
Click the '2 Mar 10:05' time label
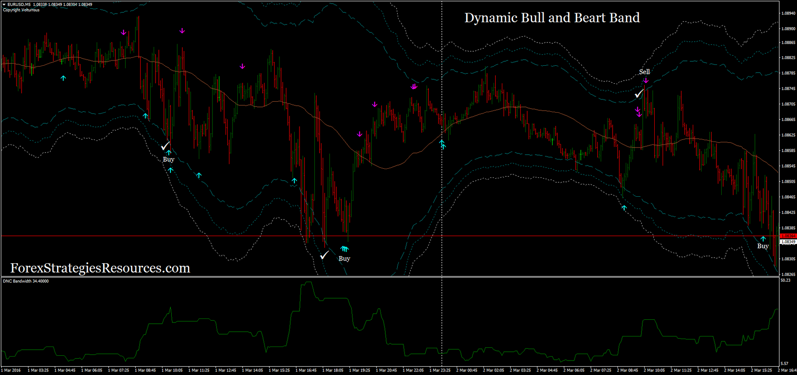pyautogui.click(x=654, y=371)
